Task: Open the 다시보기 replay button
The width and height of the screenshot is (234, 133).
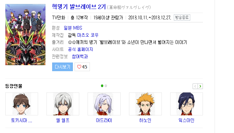Action: [63, 67]
